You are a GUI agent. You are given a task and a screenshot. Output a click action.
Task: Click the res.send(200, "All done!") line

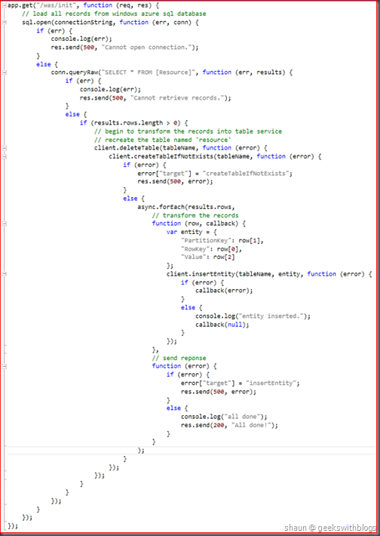pos(229,425)
